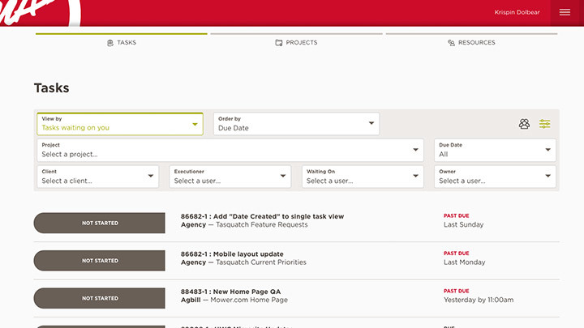The width and height of the screenshot is (584, 328).
Task: Open the Order by Due Date dropdown
Action: pos(296,124)
